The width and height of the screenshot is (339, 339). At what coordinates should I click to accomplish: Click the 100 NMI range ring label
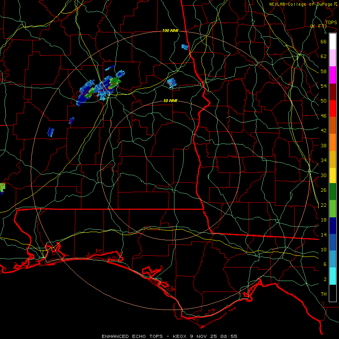(170, 31)
